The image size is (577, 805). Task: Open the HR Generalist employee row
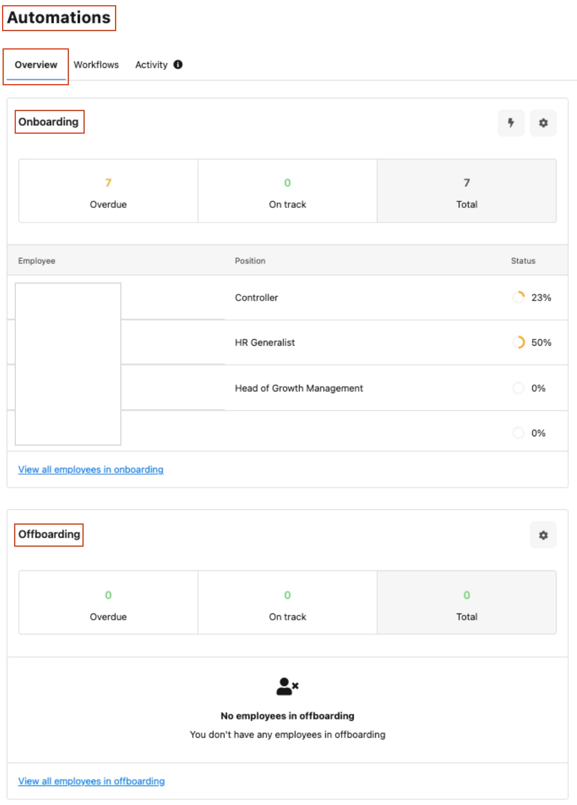click(x=287, y=343)
